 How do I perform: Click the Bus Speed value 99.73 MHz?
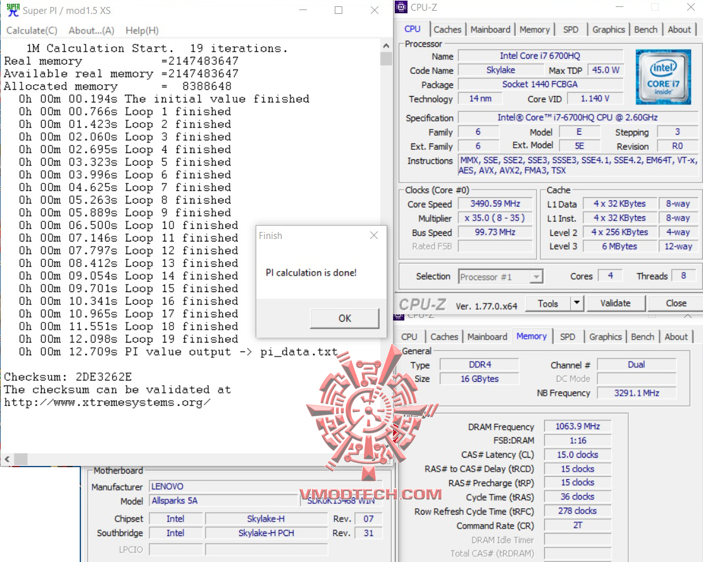495,233
